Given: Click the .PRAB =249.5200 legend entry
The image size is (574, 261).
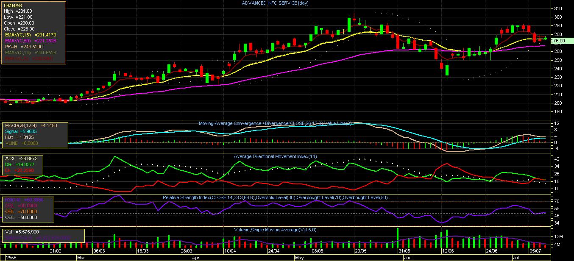Looking at the screenshot, I should [x=23, y=47].
